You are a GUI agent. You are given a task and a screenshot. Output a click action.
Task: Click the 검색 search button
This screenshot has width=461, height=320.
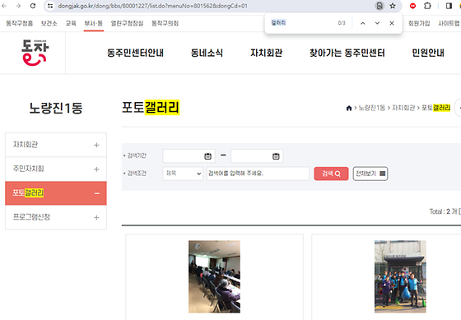pyautogui.click(x=331, y=174)
